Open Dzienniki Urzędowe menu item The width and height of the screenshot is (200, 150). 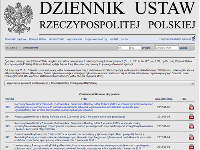click(x=16, y=39)
